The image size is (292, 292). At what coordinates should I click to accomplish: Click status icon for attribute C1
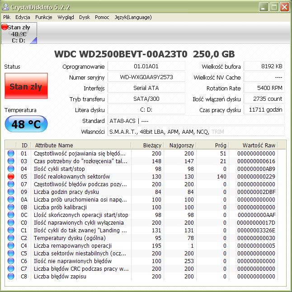[11, 231]
